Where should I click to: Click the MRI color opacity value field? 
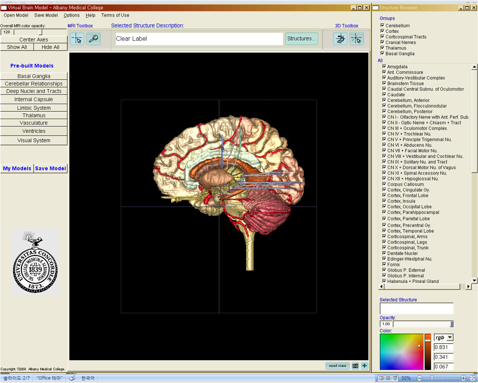click(7, 32)
